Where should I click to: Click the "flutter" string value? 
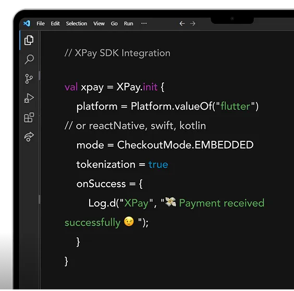pos(235,106)
